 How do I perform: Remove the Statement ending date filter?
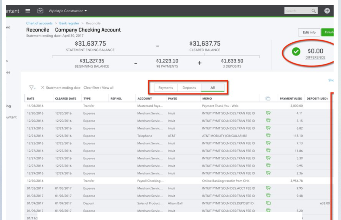point(43,88)
